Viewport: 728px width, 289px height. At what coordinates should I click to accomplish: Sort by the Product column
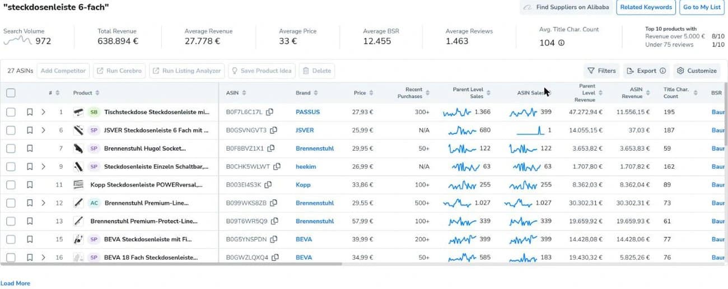97,93
